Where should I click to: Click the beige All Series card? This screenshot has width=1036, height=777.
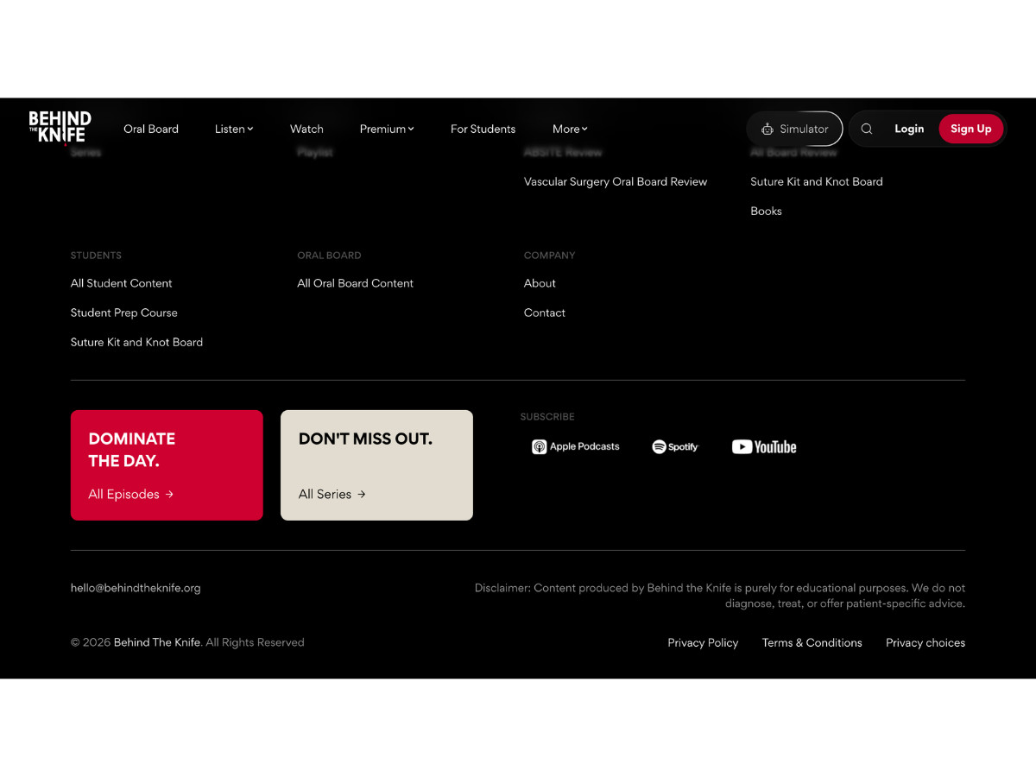[x=376, y=465]
